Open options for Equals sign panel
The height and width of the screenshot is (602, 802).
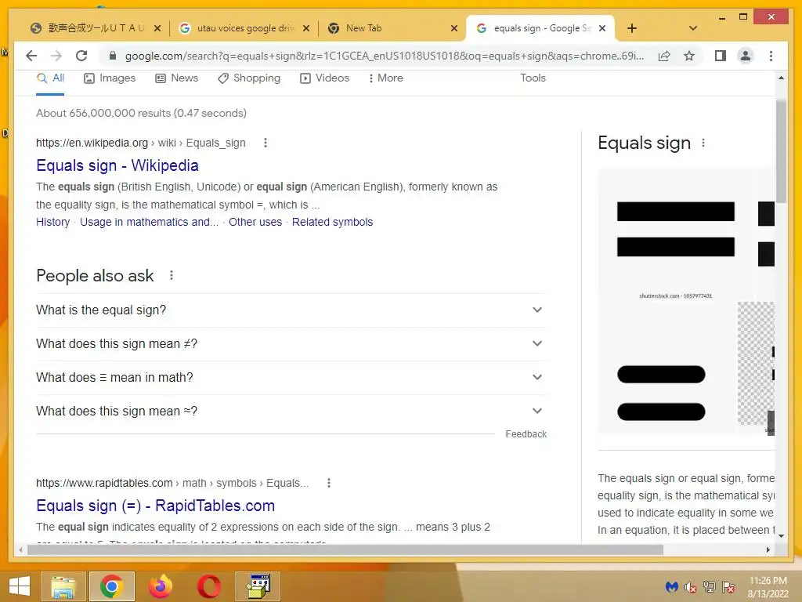(x=703, y=143)
